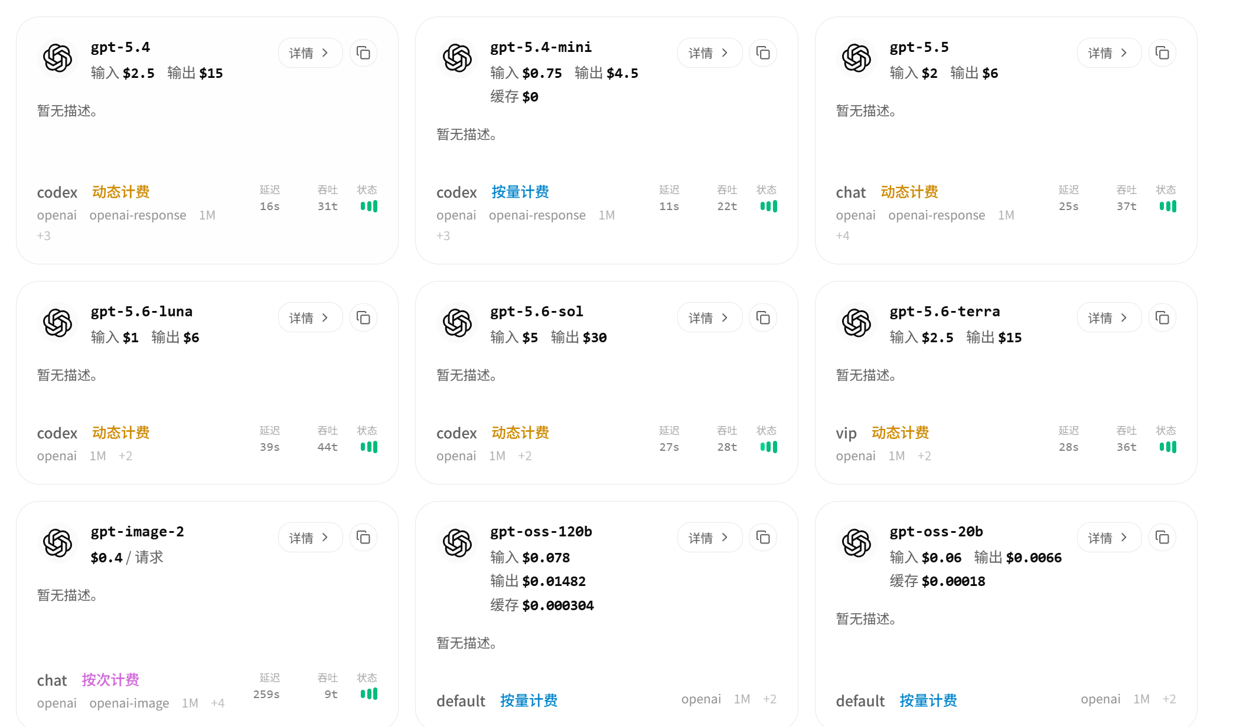Copy the gpt-oss-20b model name
This screenshot has height=727, width=1233.
tap(1162, 538)
